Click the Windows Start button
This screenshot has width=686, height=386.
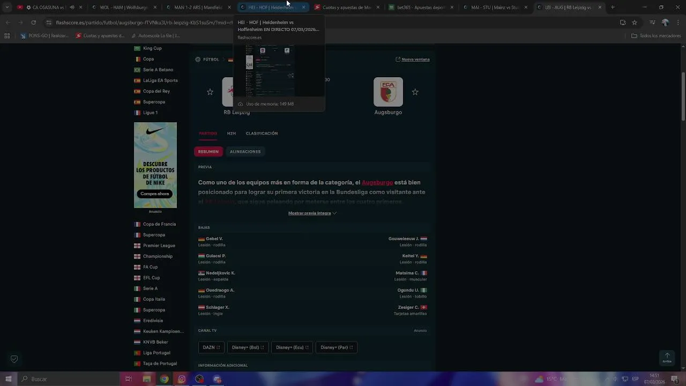coord(8,379)
